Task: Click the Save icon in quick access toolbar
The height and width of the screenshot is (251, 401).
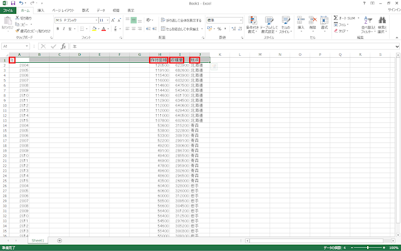Action: pos(12,3)
